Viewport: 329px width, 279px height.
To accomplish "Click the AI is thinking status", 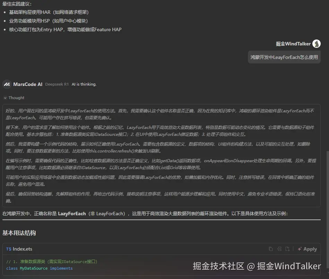I will [x=84, y=84].
